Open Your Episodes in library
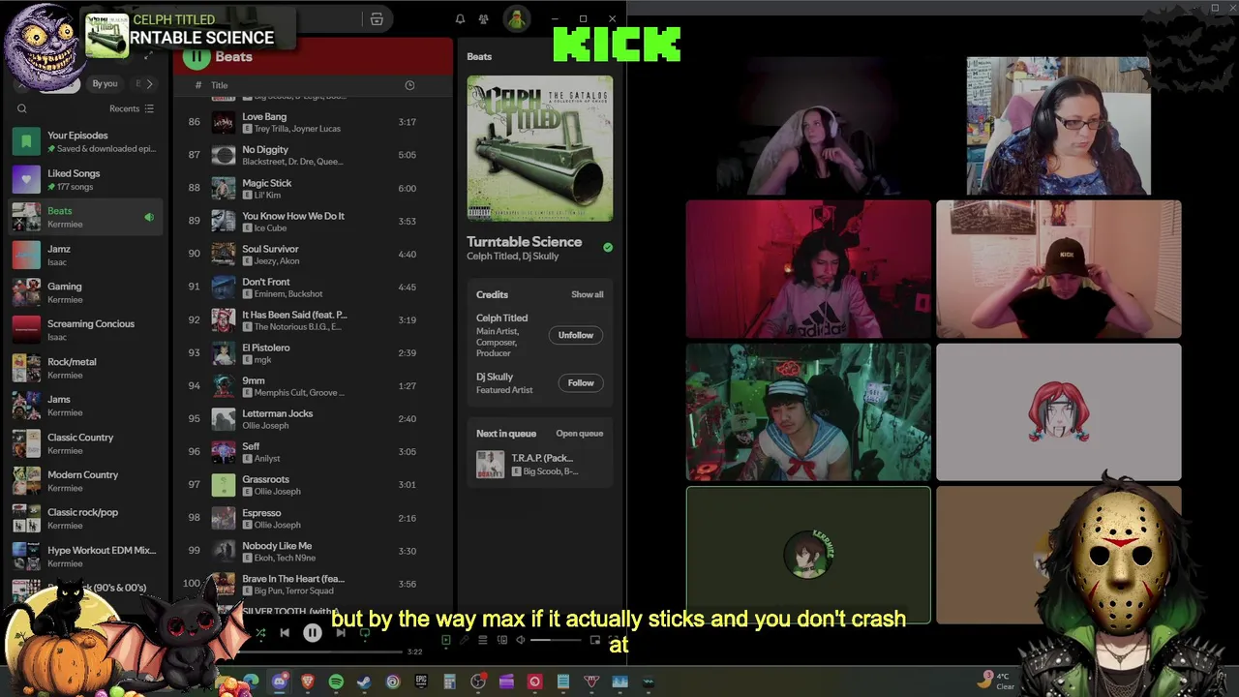The height and width of the screenshot is (697, 1239). pos(87,141)
